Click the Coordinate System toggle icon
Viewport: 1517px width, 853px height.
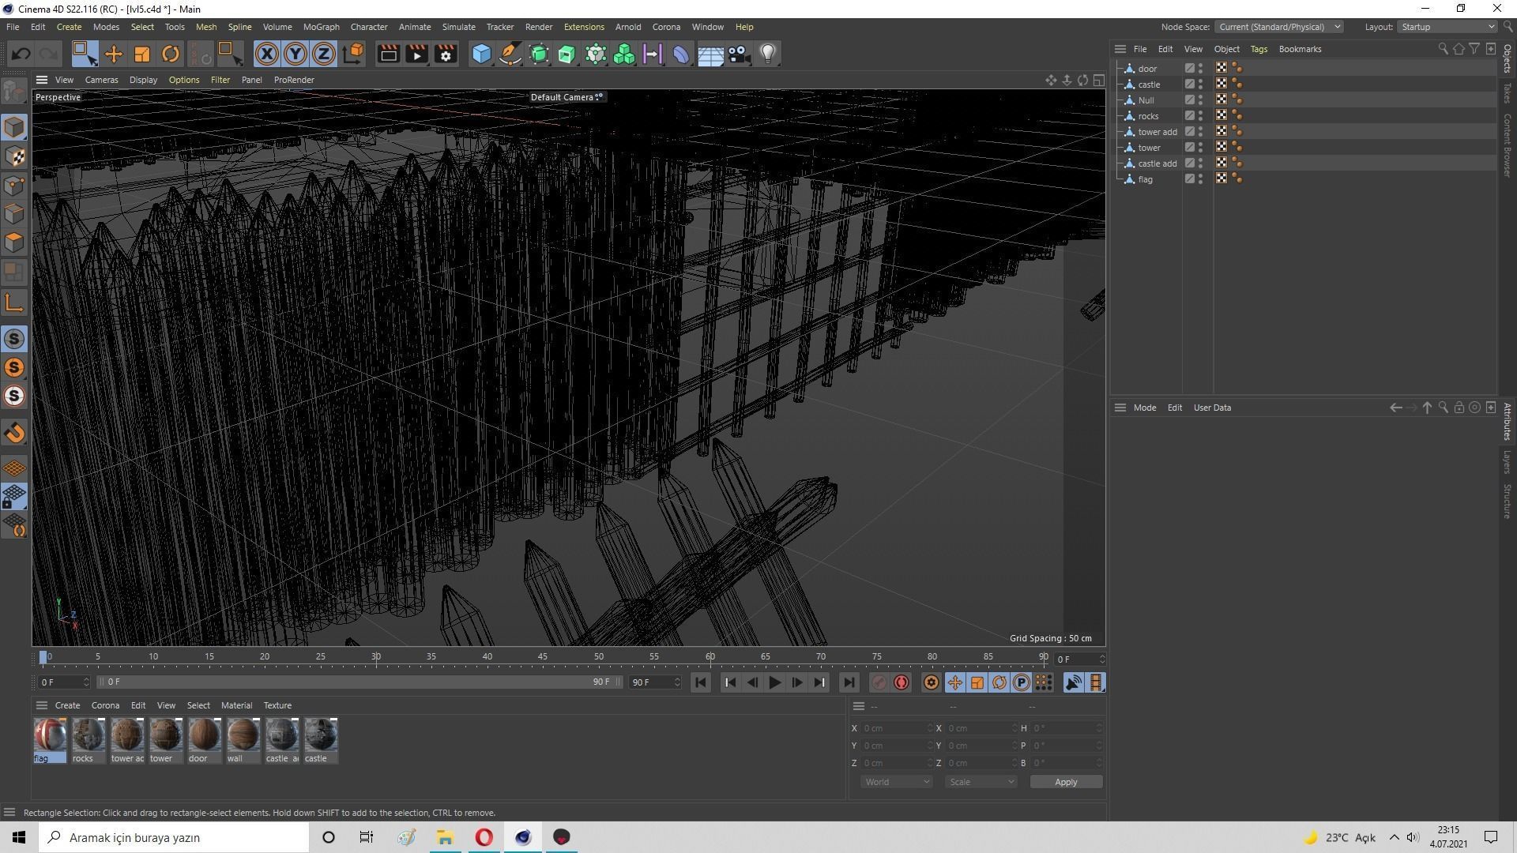point(354,54)
